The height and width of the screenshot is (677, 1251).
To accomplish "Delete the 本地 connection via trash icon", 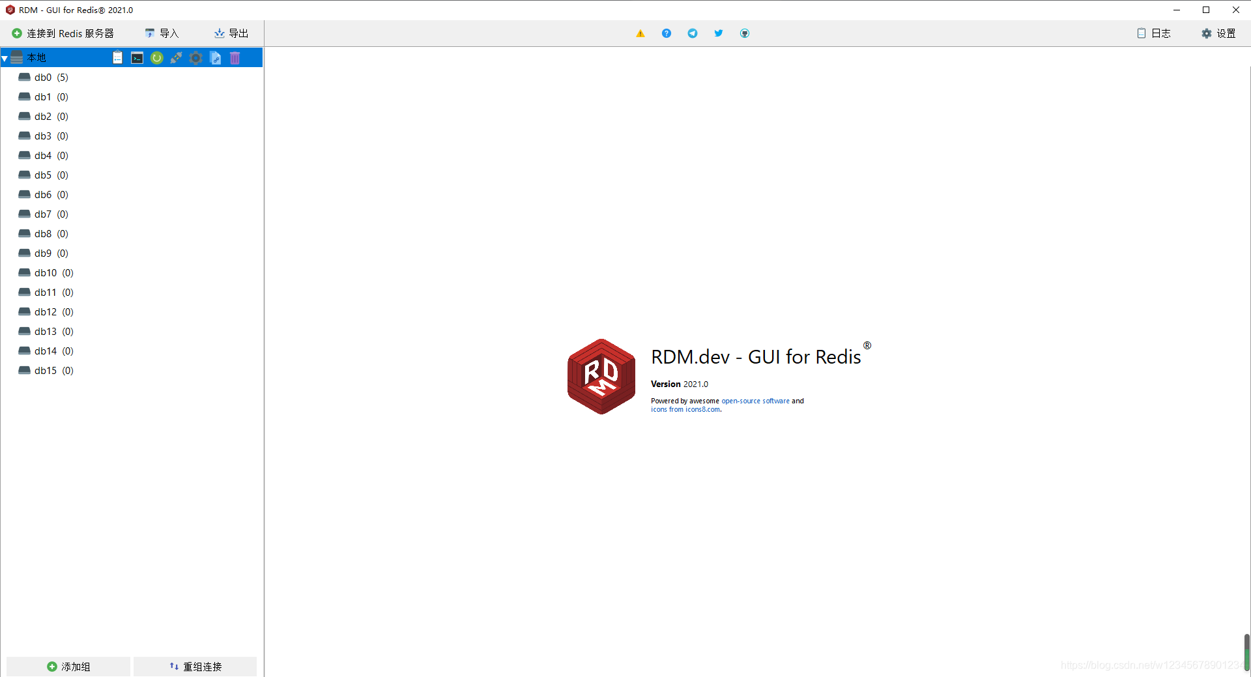I will 234,57.
